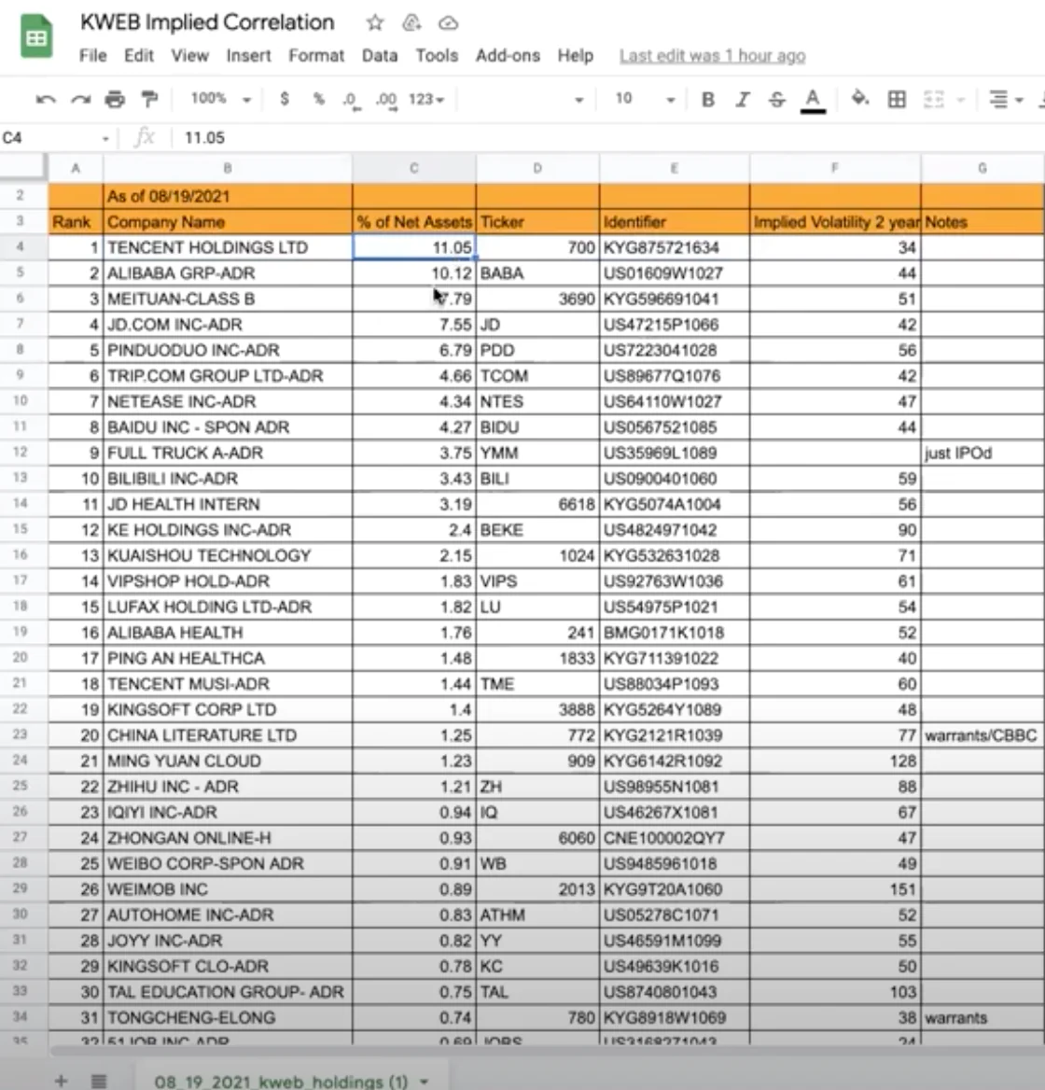Image resolution: width=1045 pixels, height=1090 pixels.
Task: Open the View menu
Action: [189, 56]
